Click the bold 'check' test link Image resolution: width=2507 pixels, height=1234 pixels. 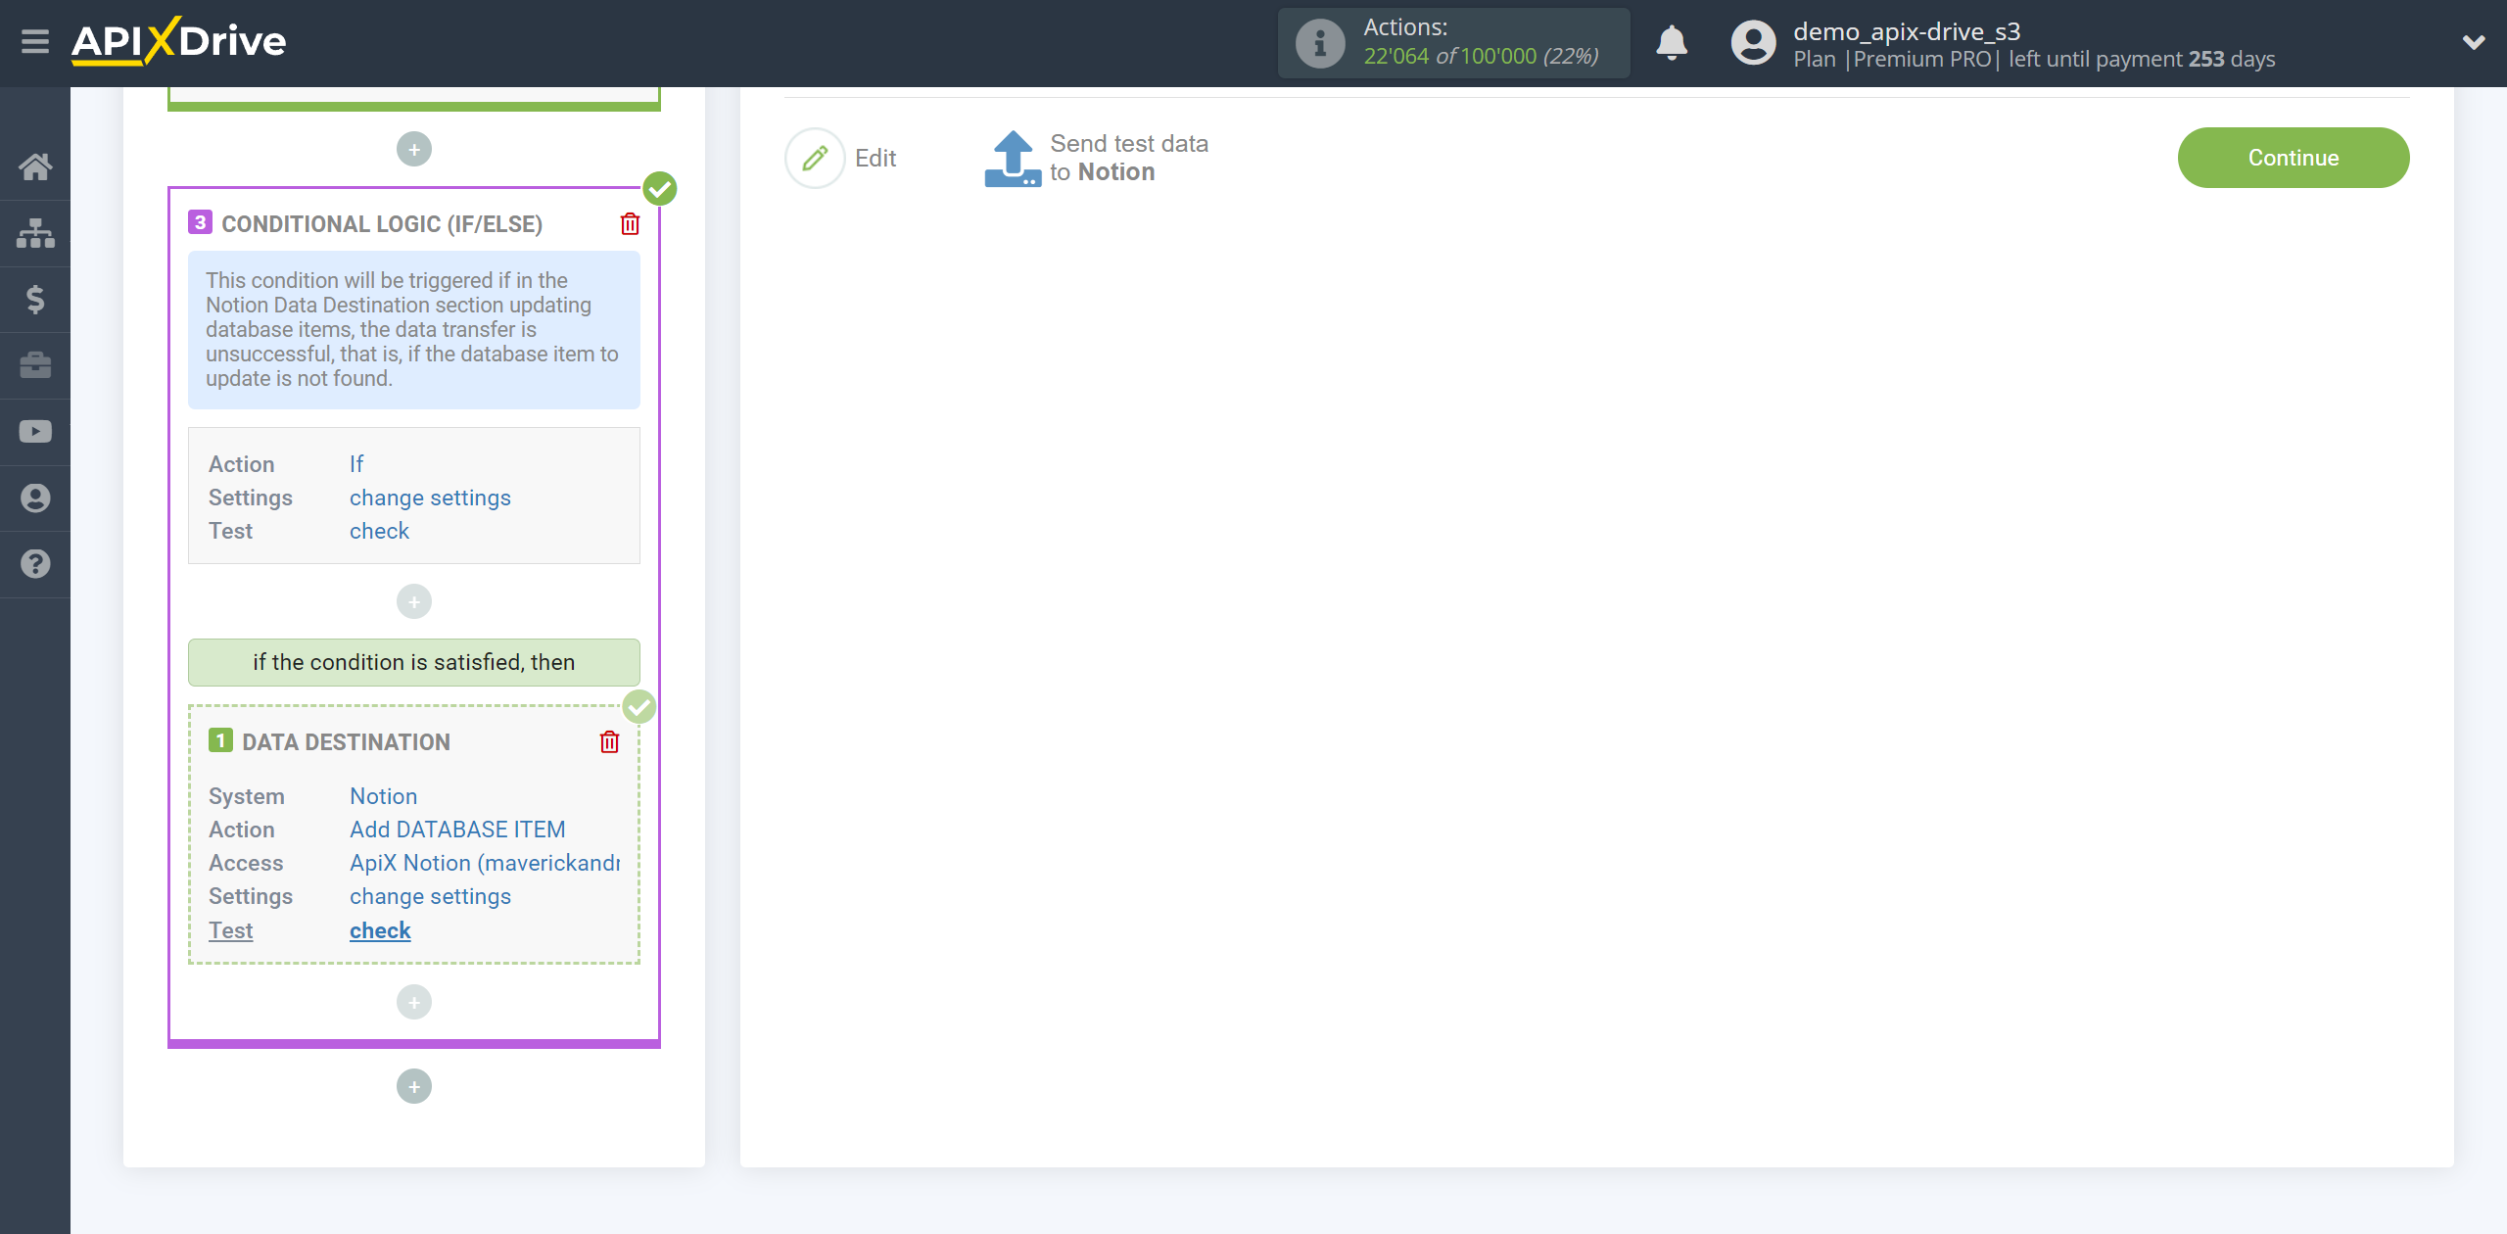coord(380,930)
